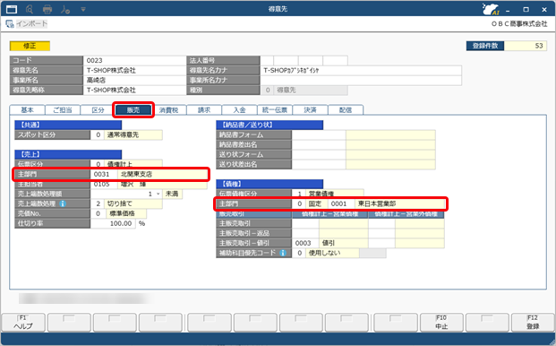Edit the 得意先名カナ field

tap(361, 70)
